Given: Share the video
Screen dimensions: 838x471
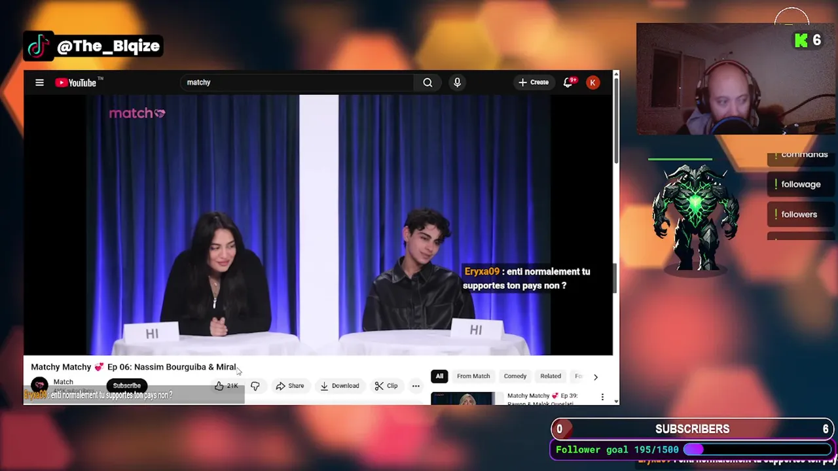Looking at the screenshot, I should (290, 386).
